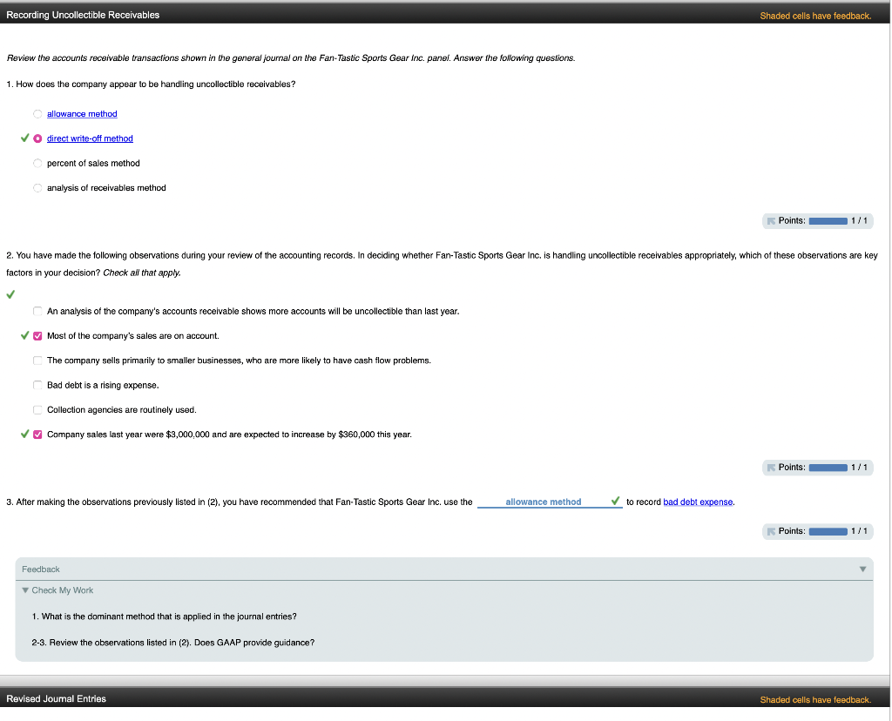Uncheck 'Company sales last year were $3,000,000'
Viewport: 892px width, 721px height.
(x=37, y=435)
